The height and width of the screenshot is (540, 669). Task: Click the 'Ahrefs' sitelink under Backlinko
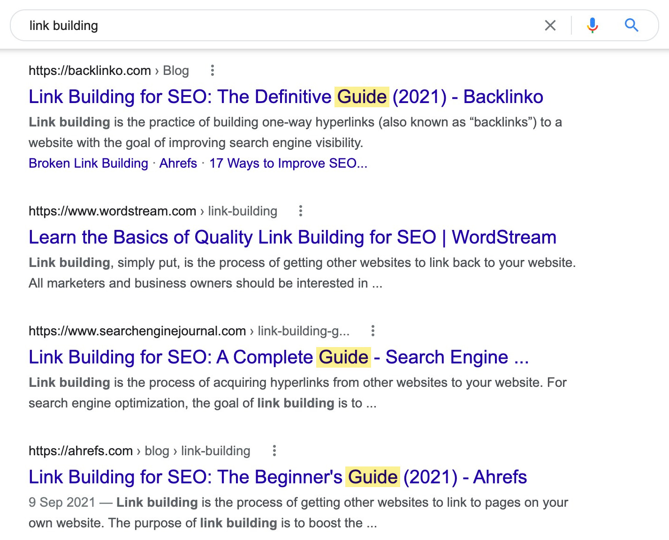pos(177,163)
